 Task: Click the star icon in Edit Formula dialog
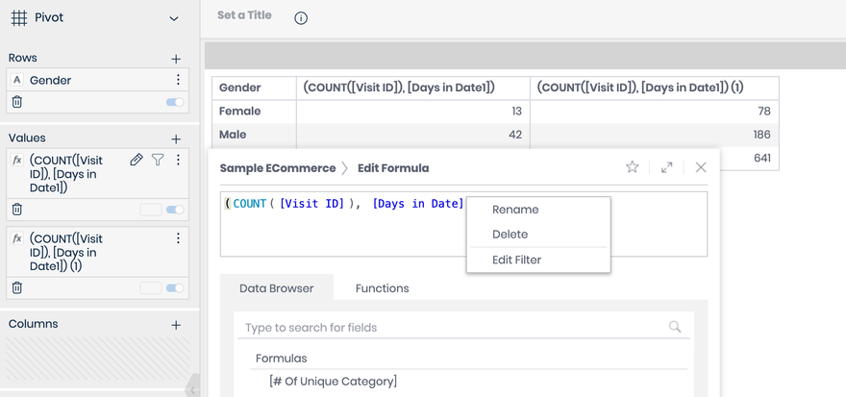(632, 167)
